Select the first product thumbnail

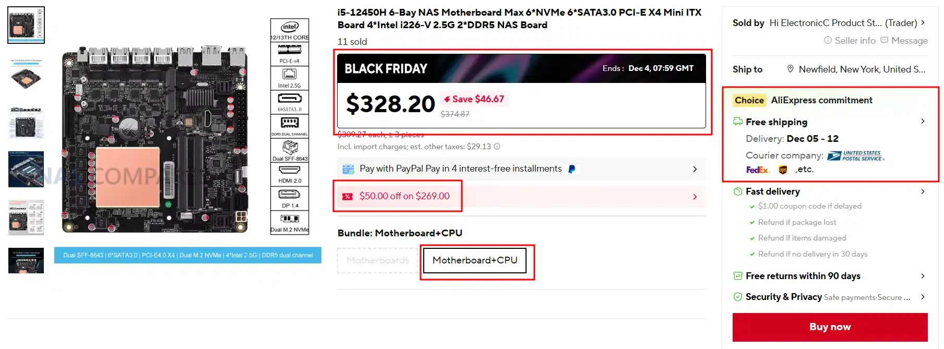click(26, 25)
